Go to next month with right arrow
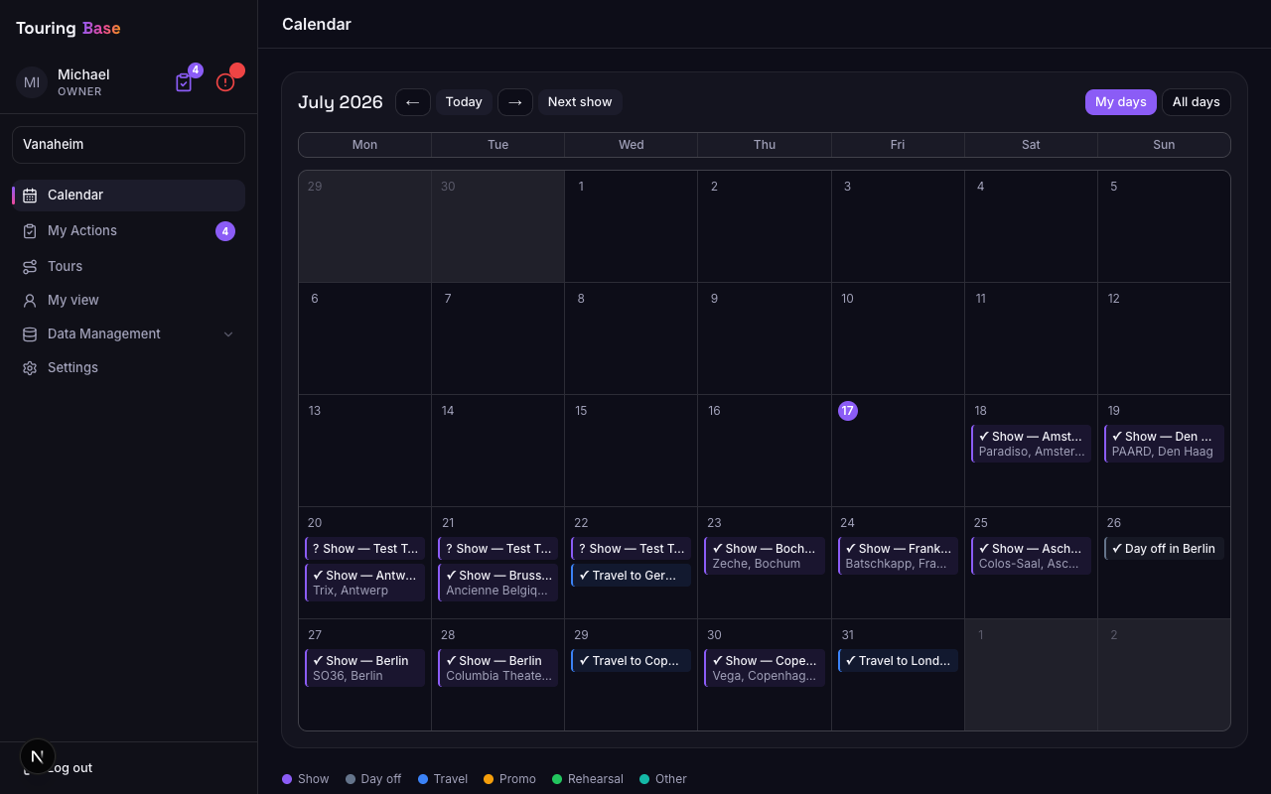 point(515,102)
